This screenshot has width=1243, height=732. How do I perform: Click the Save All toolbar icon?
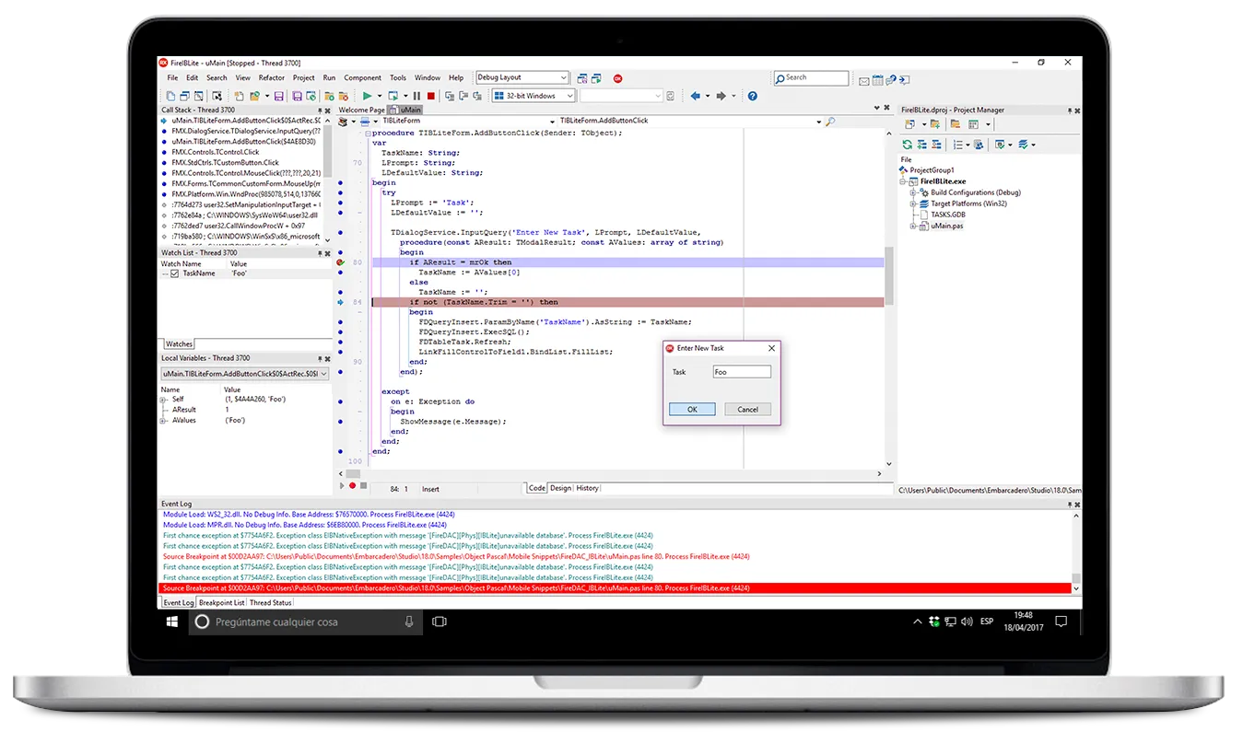297,96
